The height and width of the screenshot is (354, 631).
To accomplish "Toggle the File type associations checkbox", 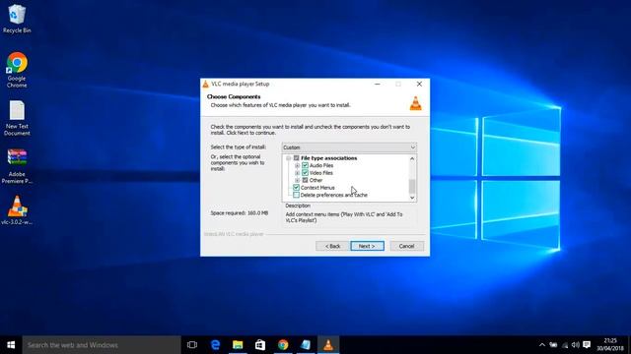I will click(x=296, y=158).
